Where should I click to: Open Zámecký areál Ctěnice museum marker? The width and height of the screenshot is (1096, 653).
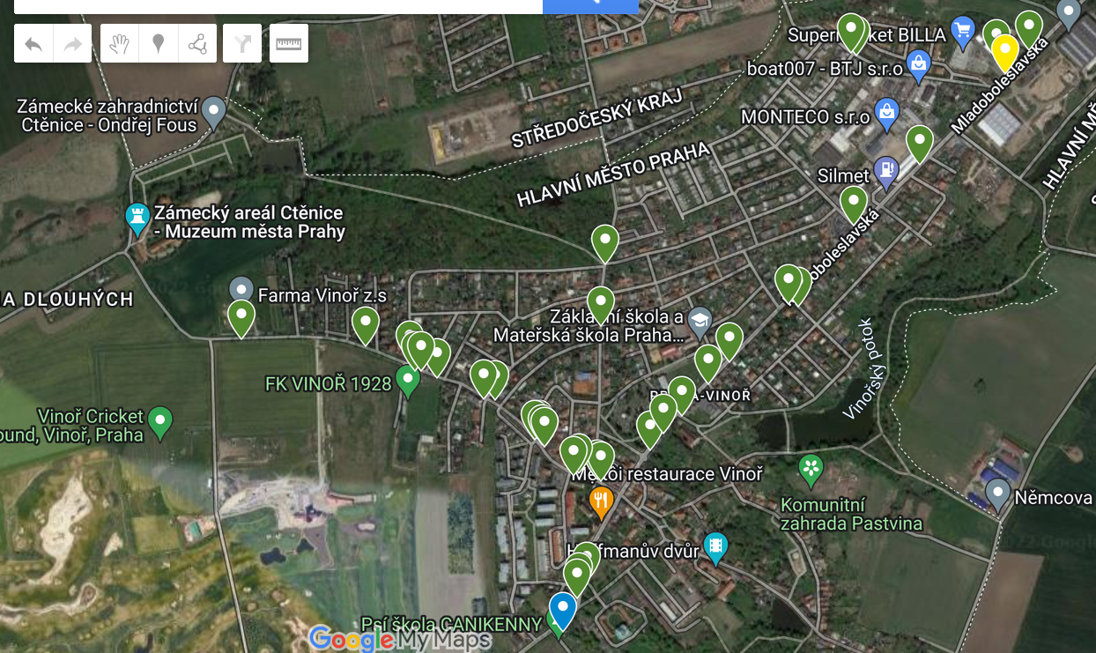[x=137, y=219]
